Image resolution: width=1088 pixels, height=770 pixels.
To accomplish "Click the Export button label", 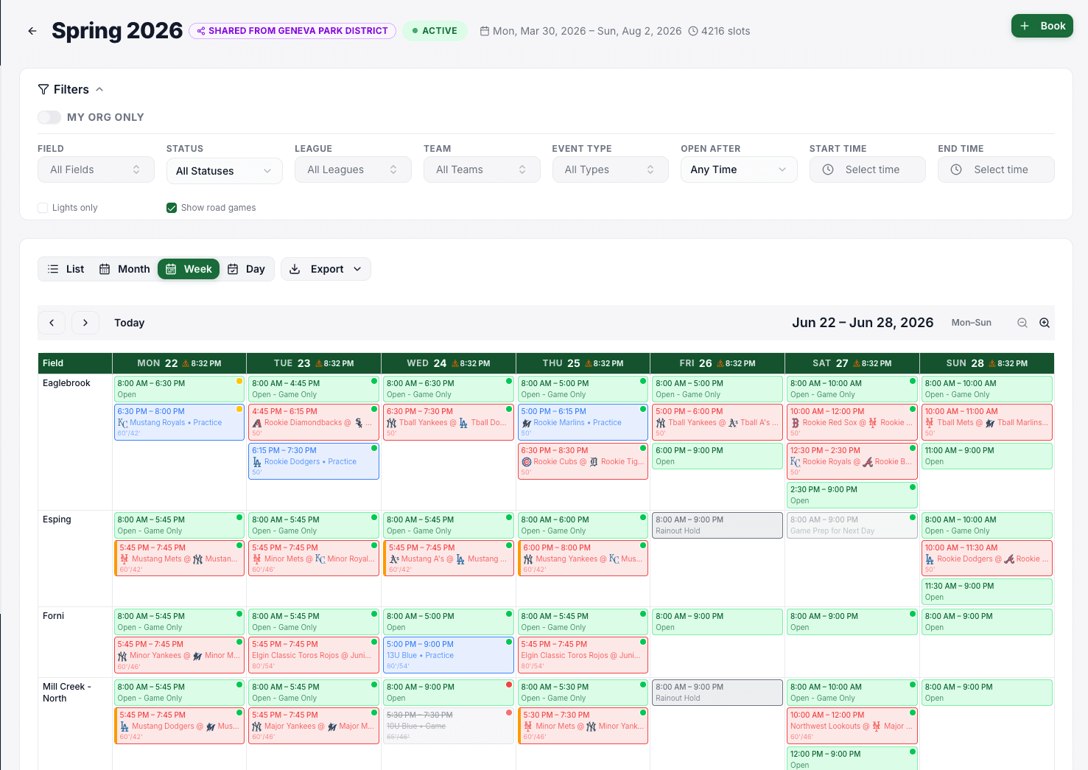I will pyautogui.click(x=327, y=269).
